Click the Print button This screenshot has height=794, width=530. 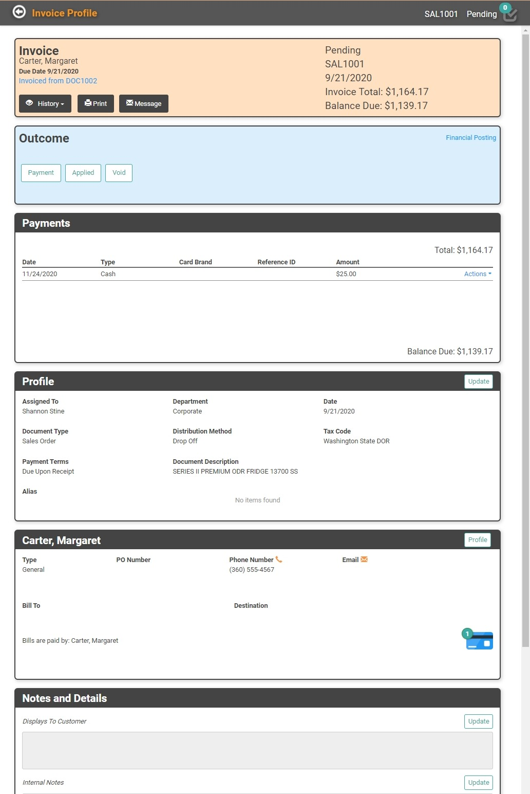point(96,103)
